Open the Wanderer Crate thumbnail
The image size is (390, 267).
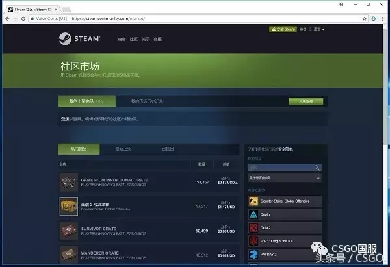click(69, 255)
